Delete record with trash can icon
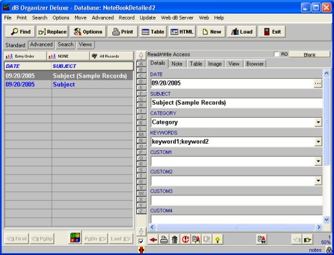The width and height of the screenshot is (334, 255). (174, 239)
